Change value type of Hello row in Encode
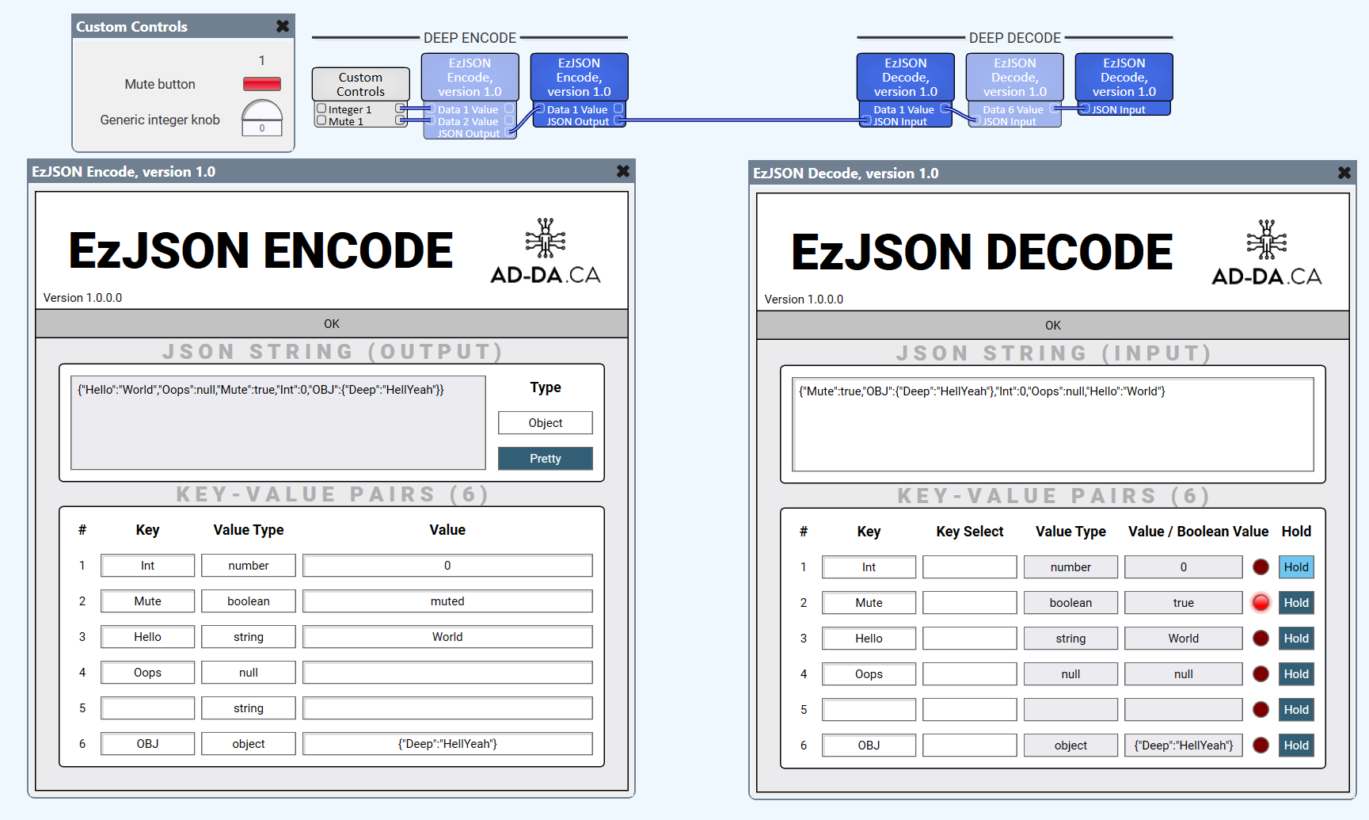 248,637
